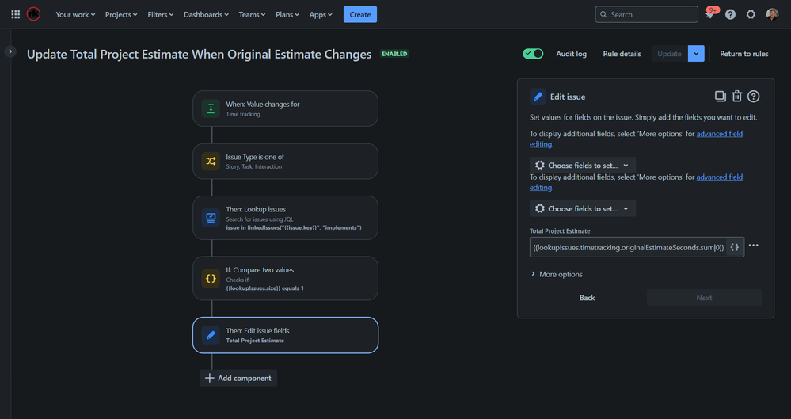The height and width of the screenshot is (419, 791).
Task: Select the green trigger icon of Value changes for
Action: coord(211,109)
